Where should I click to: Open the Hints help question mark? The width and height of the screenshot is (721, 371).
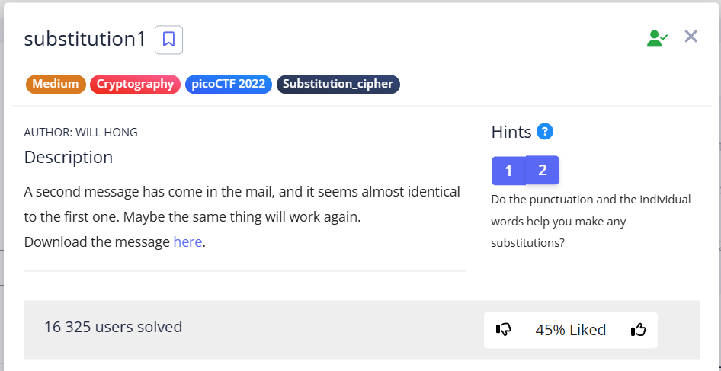[544, 132]
